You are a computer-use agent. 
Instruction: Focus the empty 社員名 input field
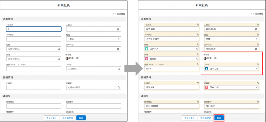34,29
